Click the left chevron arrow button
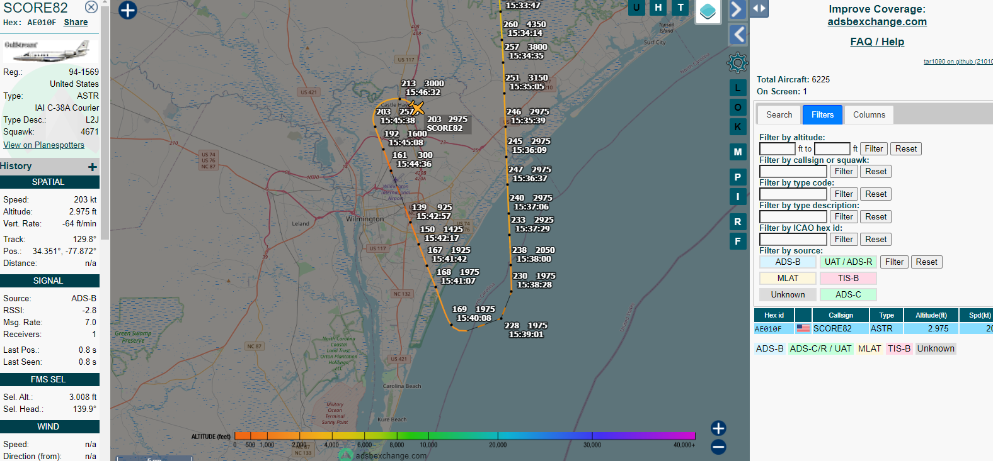The width and height of the screenshot is (993, 461). tap(737, 35)
